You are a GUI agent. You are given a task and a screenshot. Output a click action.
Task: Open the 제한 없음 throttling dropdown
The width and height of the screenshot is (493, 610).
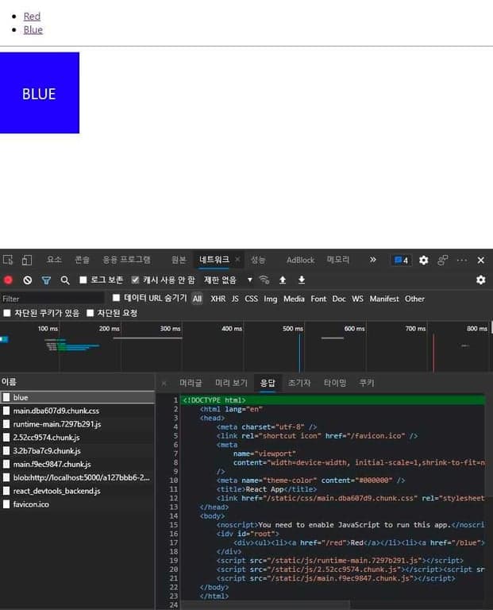(228, 280)
